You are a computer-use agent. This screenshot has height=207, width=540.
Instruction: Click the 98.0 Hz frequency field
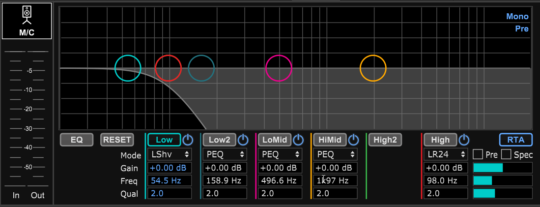(x=446, y=180)
